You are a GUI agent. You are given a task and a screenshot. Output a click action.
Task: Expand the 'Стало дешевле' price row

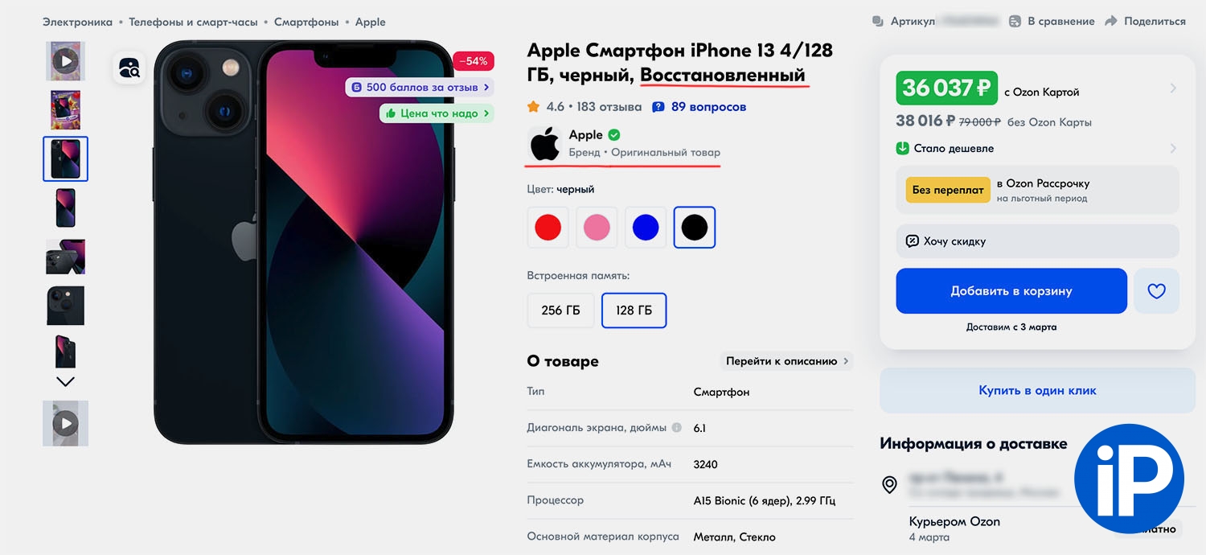click(x=1037, y=149)
